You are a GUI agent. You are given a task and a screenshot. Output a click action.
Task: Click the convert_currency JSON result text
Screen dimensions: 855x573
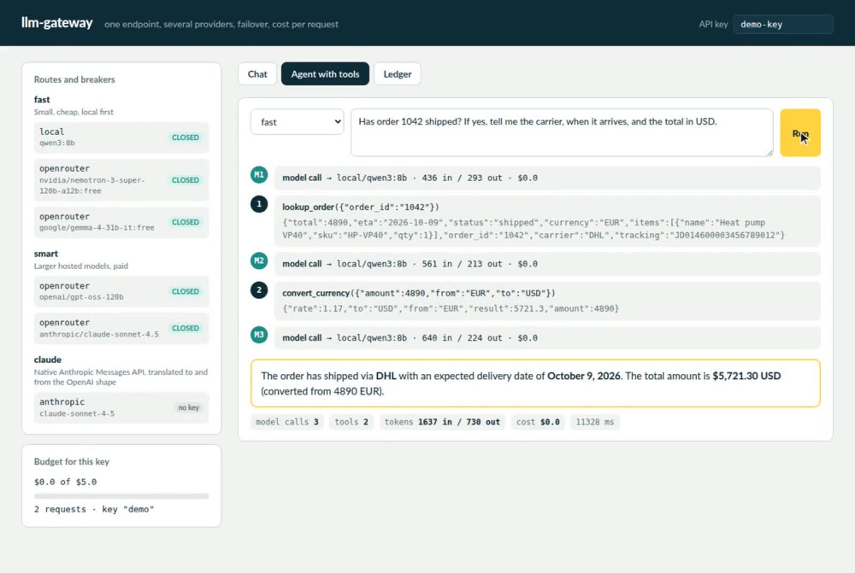point(451,308)
